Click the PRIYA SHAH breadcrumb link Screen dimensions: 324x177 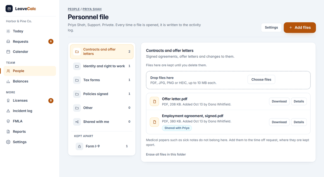(92, 9)
